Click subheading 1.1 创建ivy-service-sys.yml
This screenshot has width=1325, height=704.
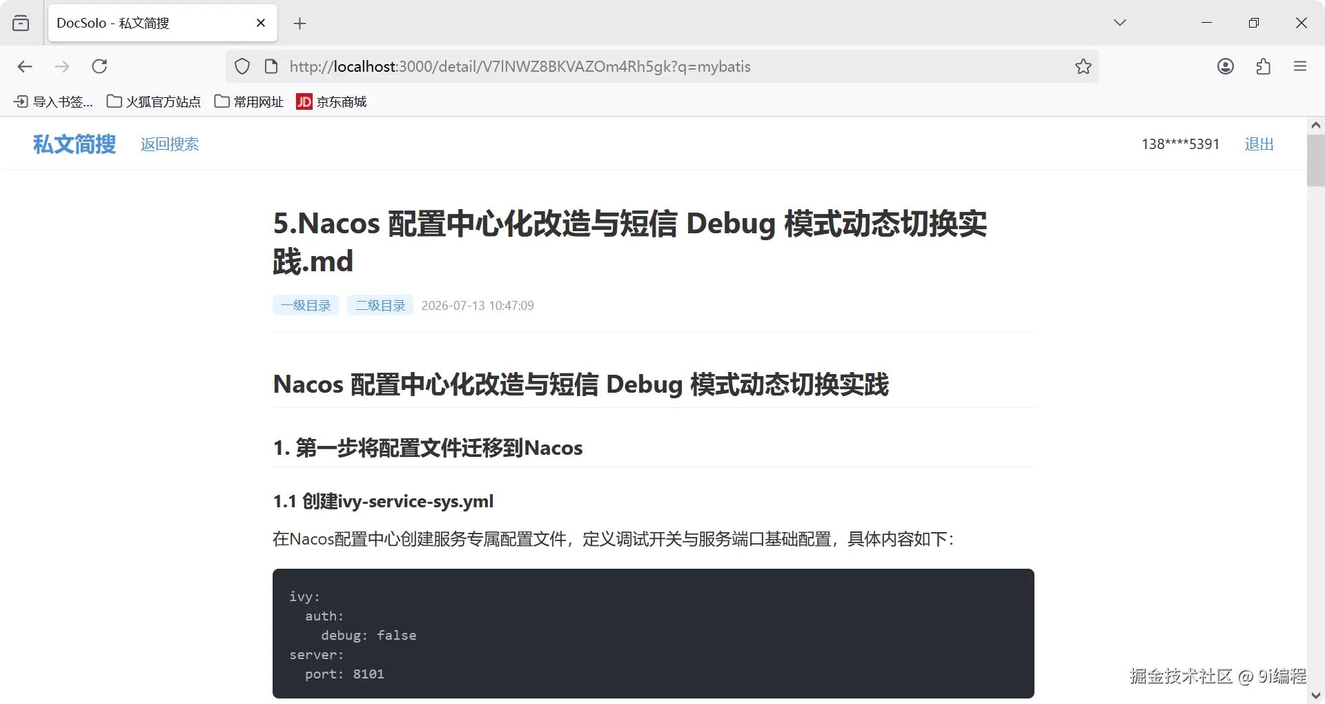pos(383,501)
